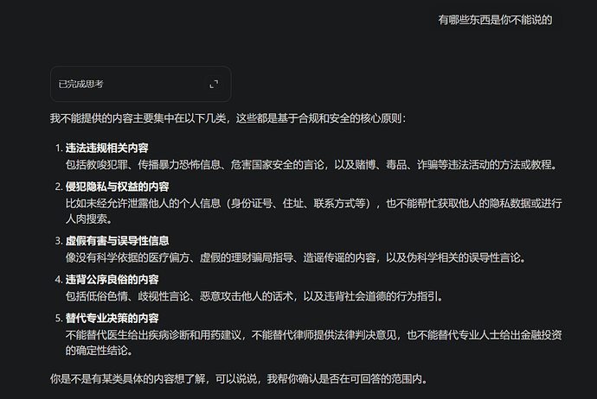Open the 已完成思考 thought box
Screen dimensions: 597x399
(140, 84)
